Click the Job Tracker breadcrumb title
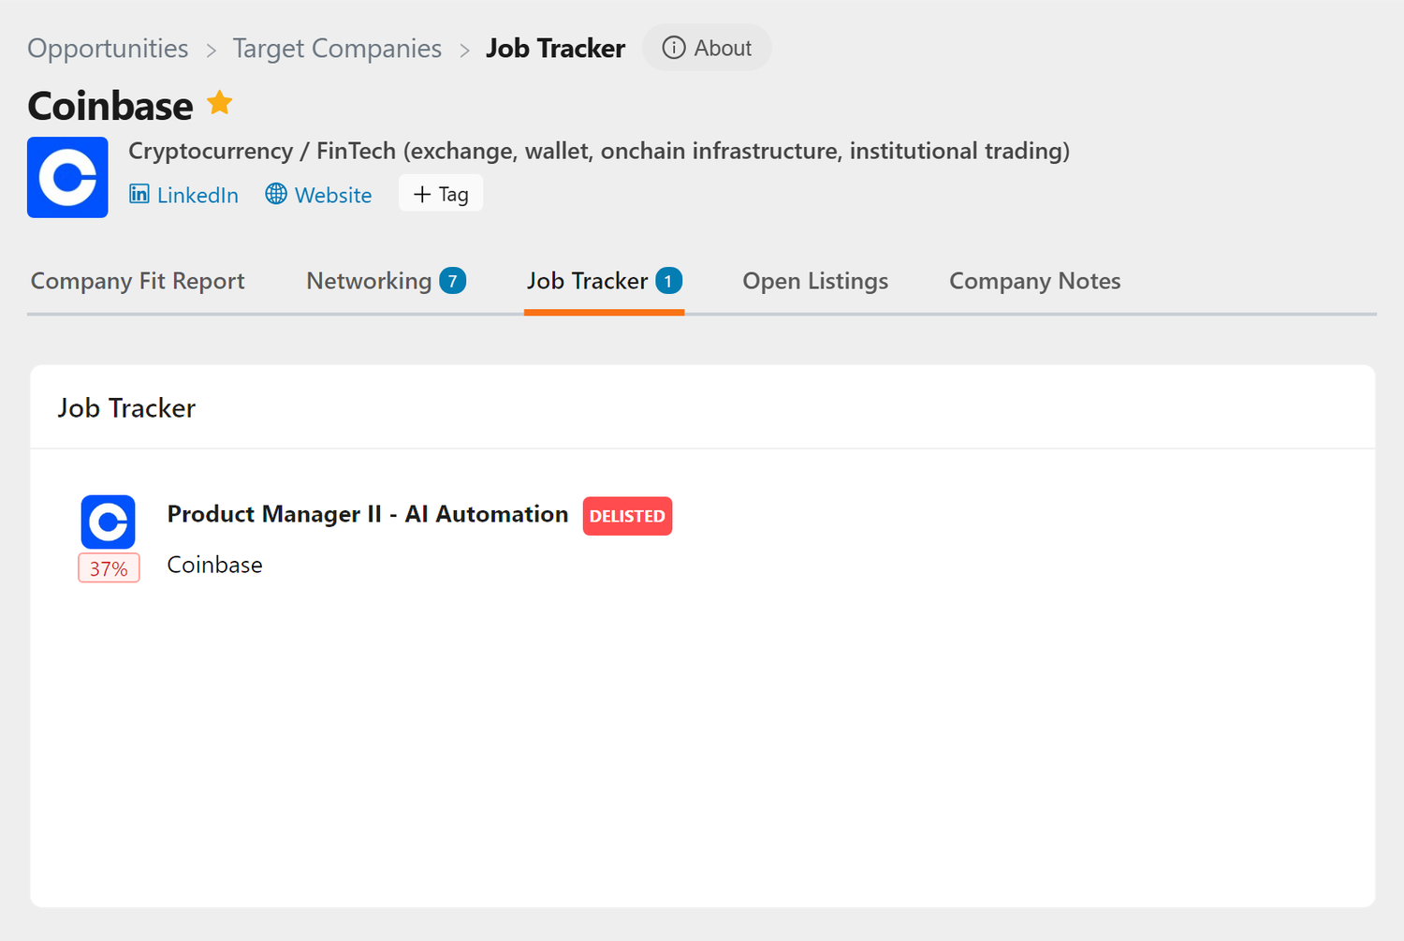 point(555,49)
